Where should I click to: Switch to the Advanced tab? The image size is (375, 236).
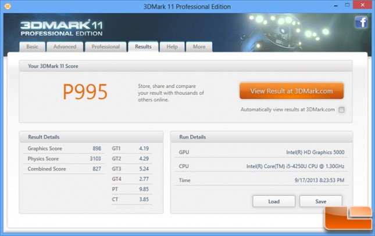(65, 47)
